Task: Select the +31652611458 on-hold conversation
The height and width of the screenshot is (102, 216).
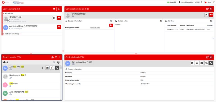Action: point(32,19)
